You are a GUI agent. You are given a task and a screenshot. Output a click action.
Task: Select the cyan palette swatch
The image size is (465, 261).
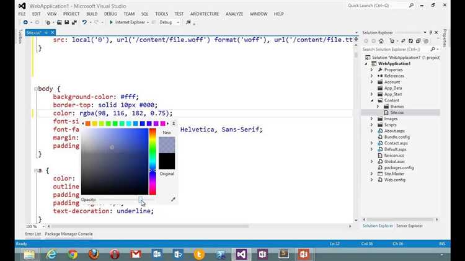pos(129,123)
